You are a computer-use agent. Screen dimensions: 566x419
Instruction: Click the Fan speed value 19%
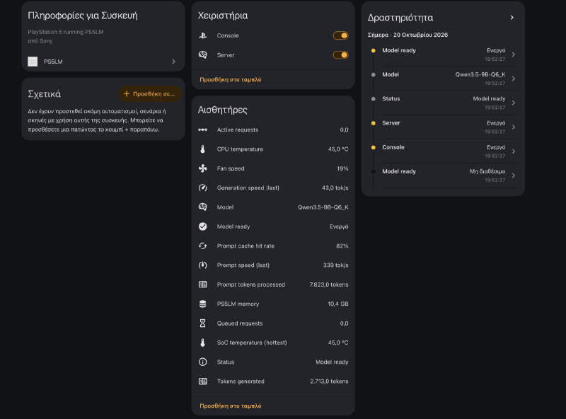[342, 168]
